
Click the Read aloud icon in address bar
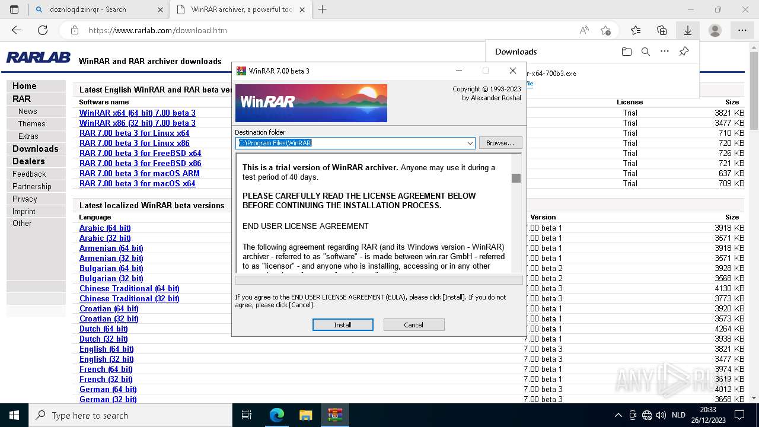(584, 30)
